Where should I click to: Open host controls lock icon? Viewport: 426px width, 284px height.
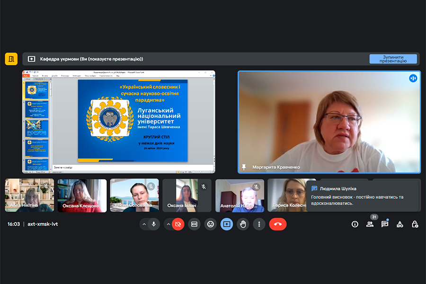coord(415,224)
